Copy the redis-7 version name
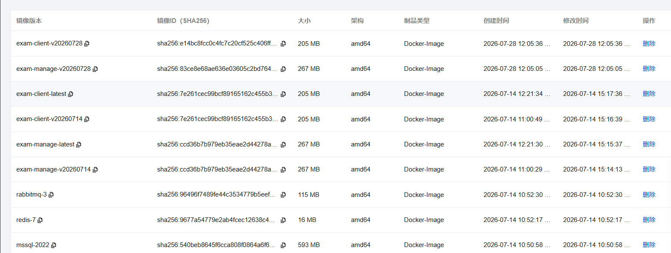This screenshot has height=253, width=671. [40, 220]
